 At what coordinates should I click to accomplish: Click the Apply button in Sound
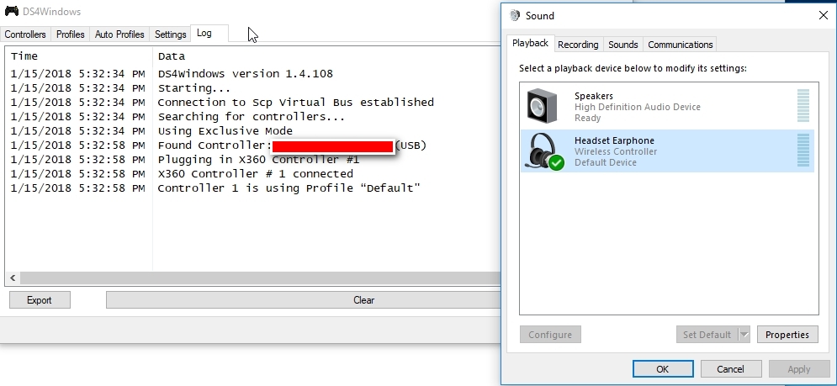[x=799, y=369]
